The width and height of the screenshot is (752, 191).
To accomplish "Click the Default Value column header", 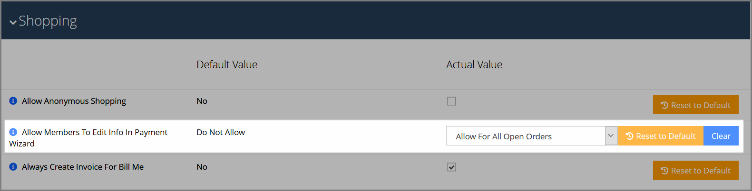I will coord(227,64).
